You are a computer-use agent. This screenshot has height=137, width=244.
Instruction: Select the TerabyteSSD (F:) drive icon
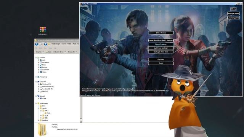click(x=41, y=89)
